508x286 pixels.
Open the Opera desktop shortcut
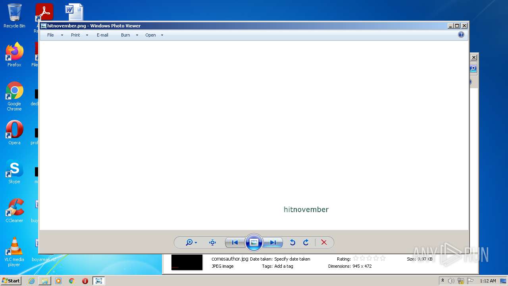(14, 132)
